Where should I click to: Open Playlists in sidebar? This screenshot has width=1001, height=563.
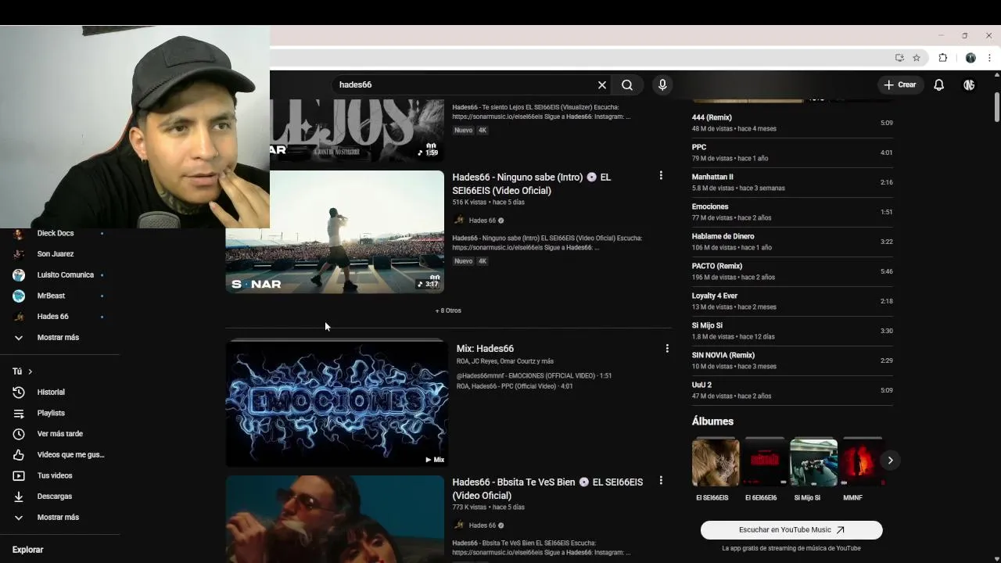[x=59, y=413]
